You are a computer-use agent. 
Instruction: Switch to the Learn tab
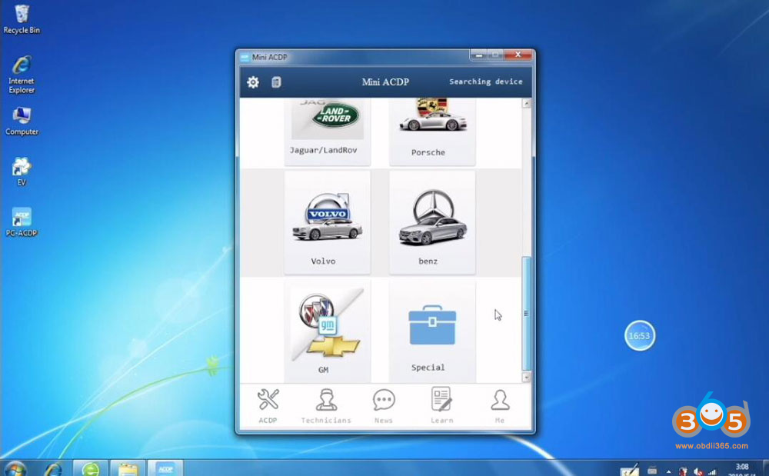point(441,406)
